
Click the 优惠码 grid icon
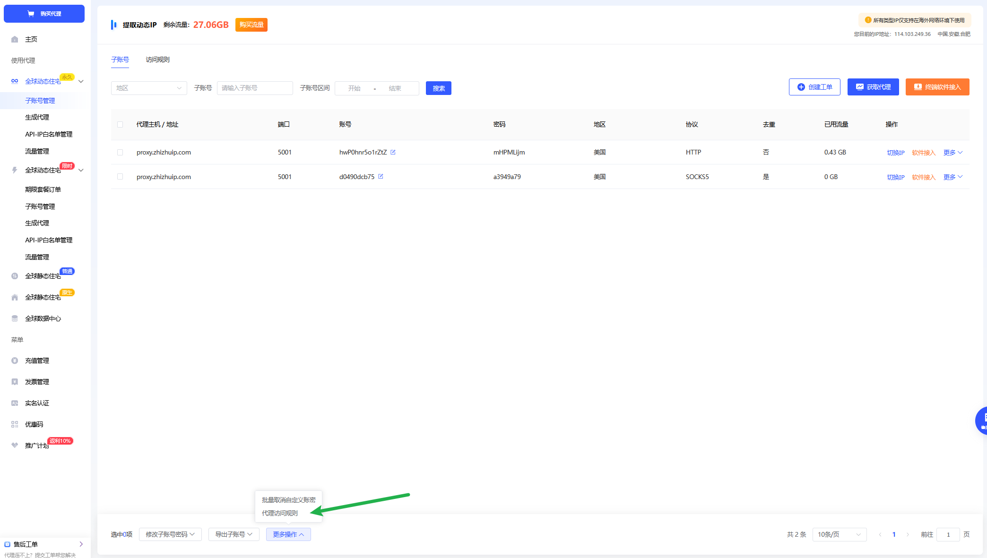pyautogui.click(x=15, y=424)
